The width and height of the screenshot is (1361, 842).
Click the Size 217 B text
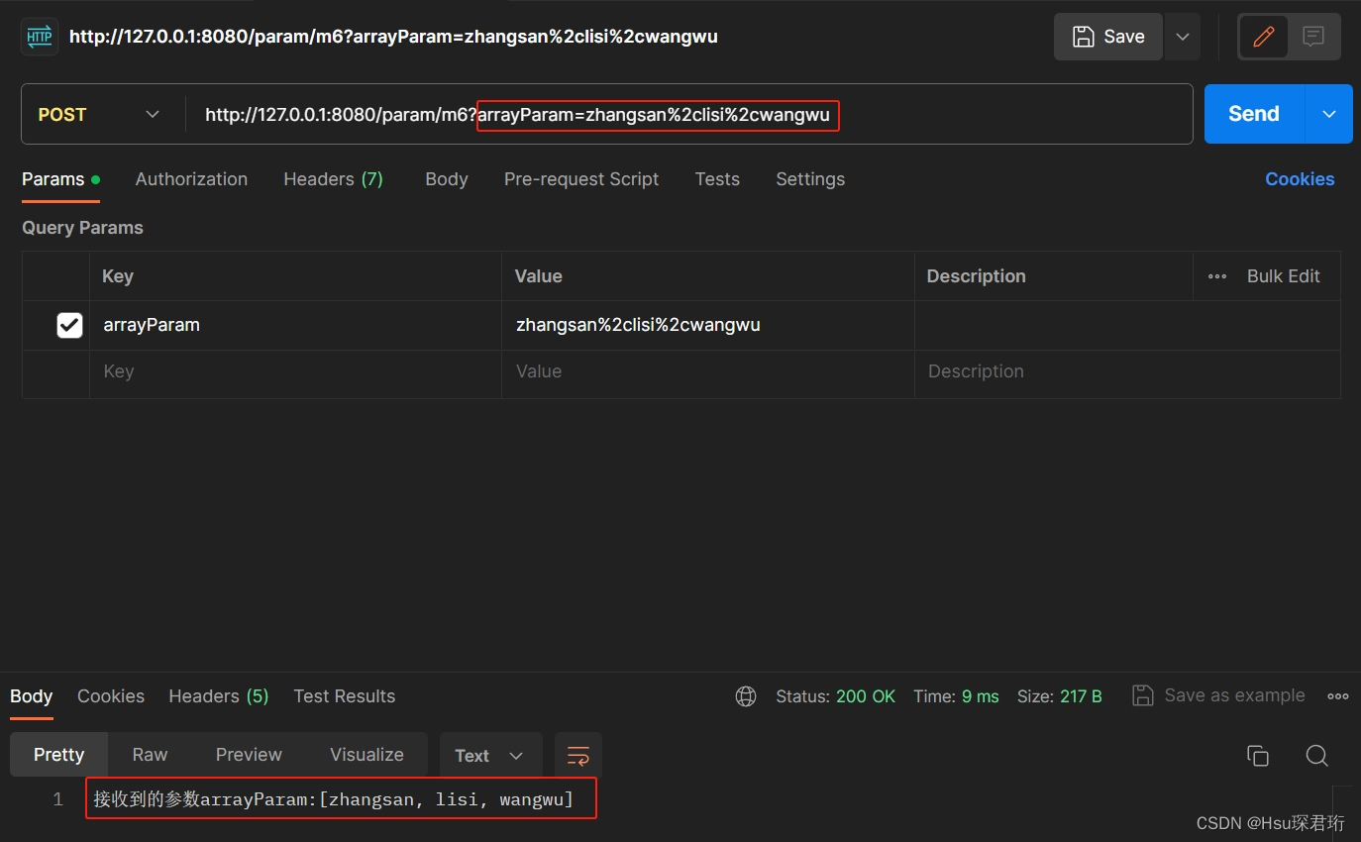pyautogui.click(x=1060, y=696)
